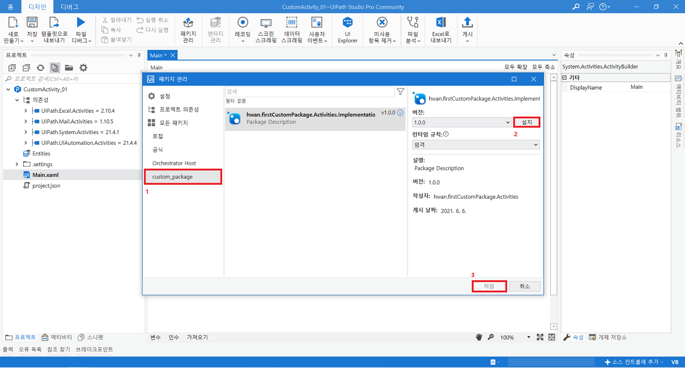Click the filter funnel icon in package manager
This screenshot has width=685, height=368.
coord(401,91)
